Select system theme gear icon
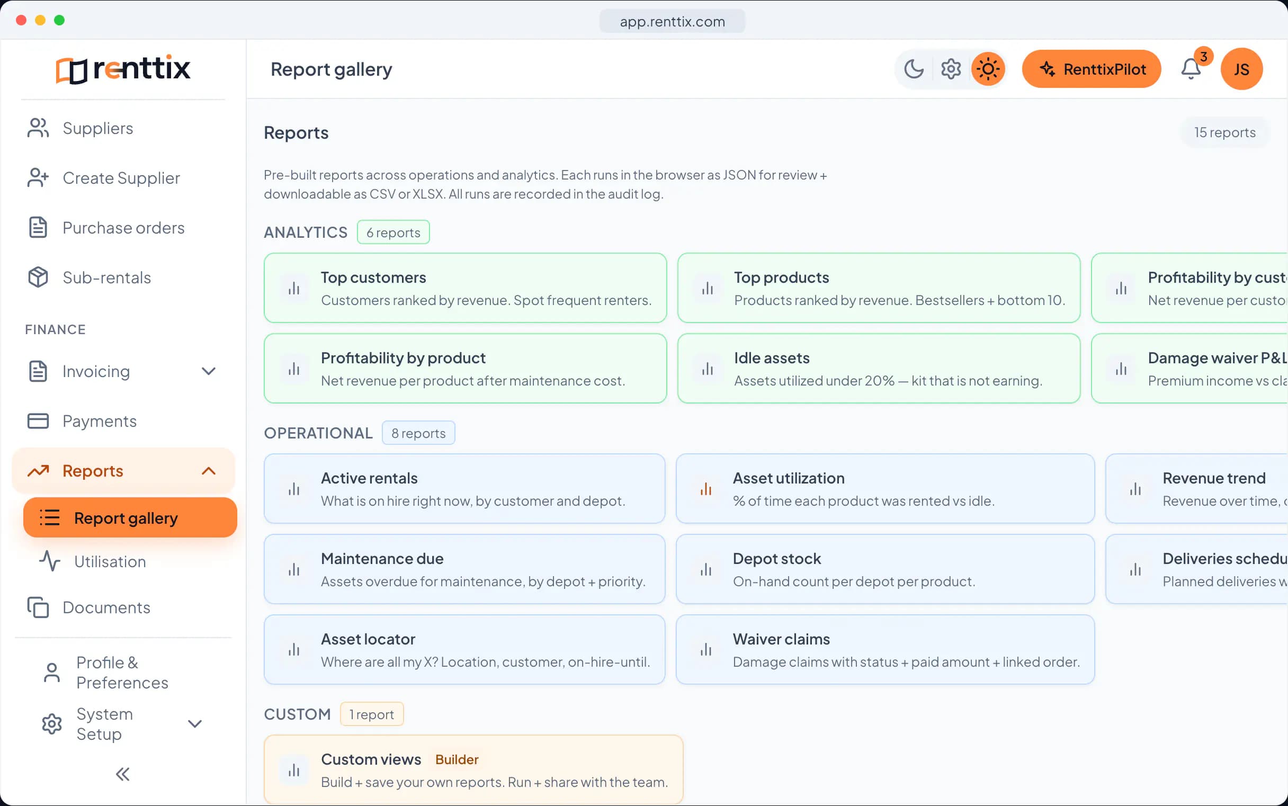Image resolution: width=1288 pixels, height=806 pixels. (x=951, y=69)
